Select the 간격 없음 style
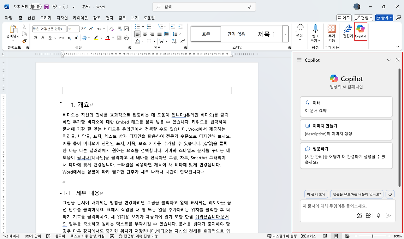This screenshot has height=239, width=404. (x=235, y=34)
